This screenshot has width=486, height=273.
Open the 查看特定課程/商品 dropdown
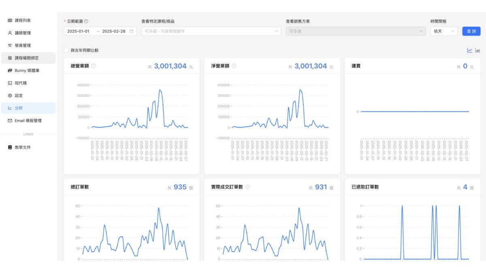tap(211, 31)
